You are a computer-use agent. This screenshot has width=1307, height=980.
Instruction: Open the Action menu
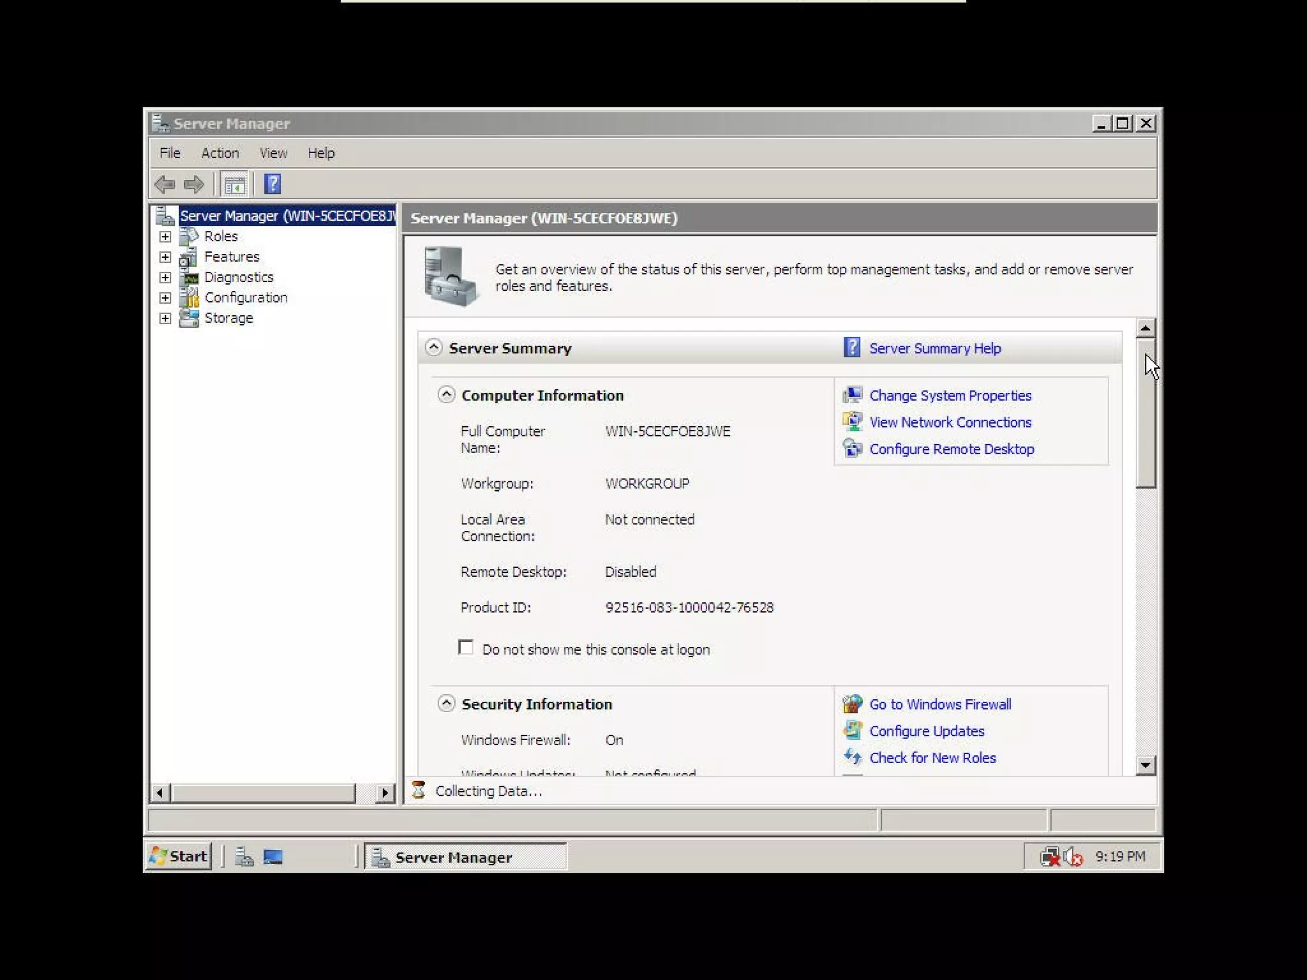pos(220,153)
